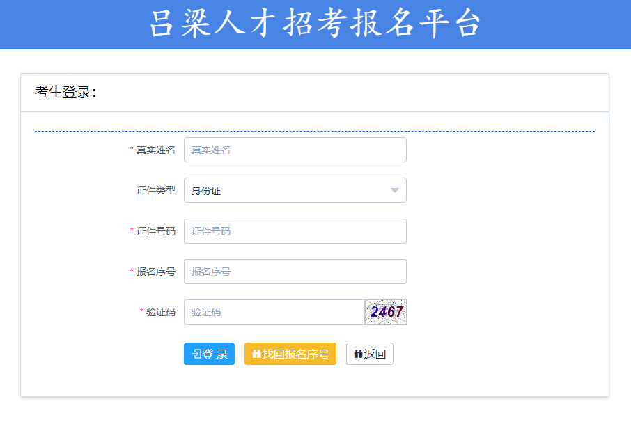This screenshot has width=631, height=422.
Task: Click into the 验证码 input box
Action: click(x=274, y=312)
